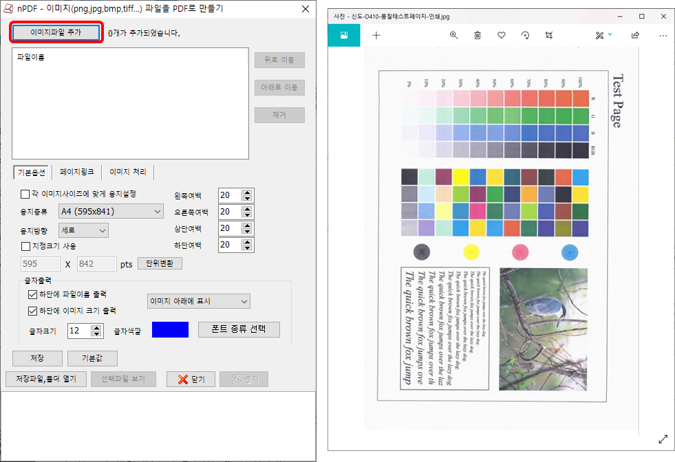
Task: Increase the 오른쪽여백 value with up arrow
Action: click(247, 209)
